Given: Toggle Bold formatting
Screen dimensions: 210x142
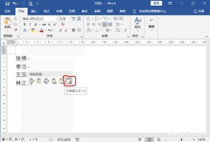Looking at the screenshot, I should [24, 24].
